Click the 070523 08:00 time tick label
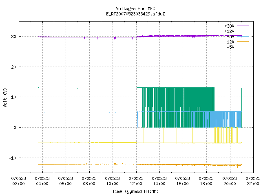This screenshot has height=195, width=261. tap(89, 181)
